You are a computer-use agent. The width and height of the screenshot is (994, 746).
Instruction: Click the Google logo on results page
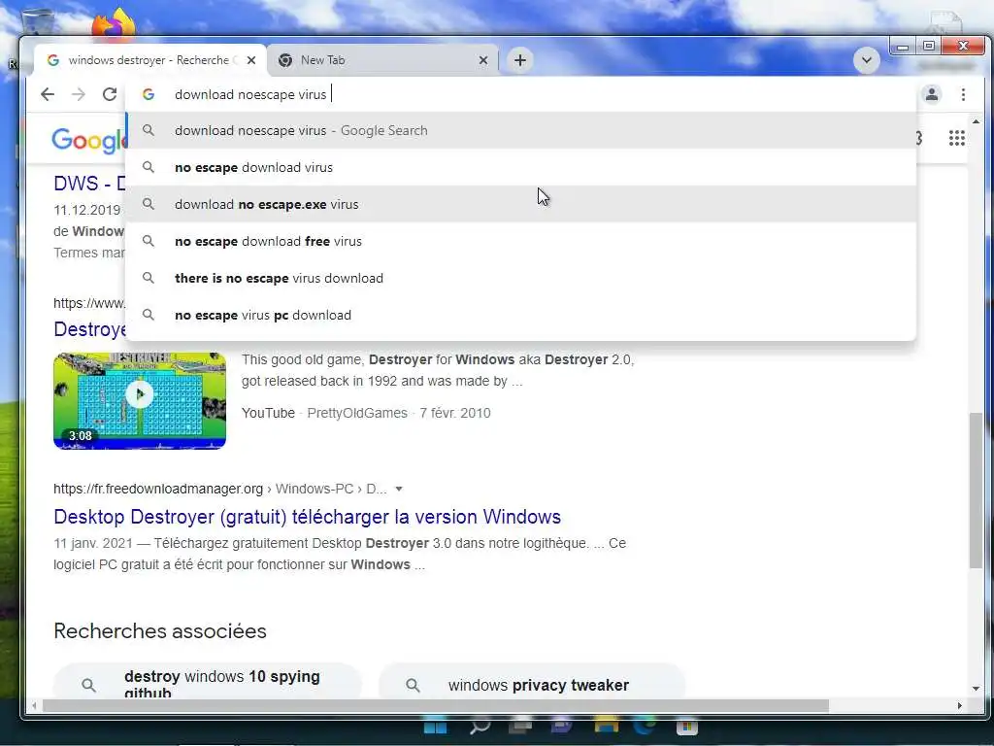pyautogui.click(x=88, y=140)
